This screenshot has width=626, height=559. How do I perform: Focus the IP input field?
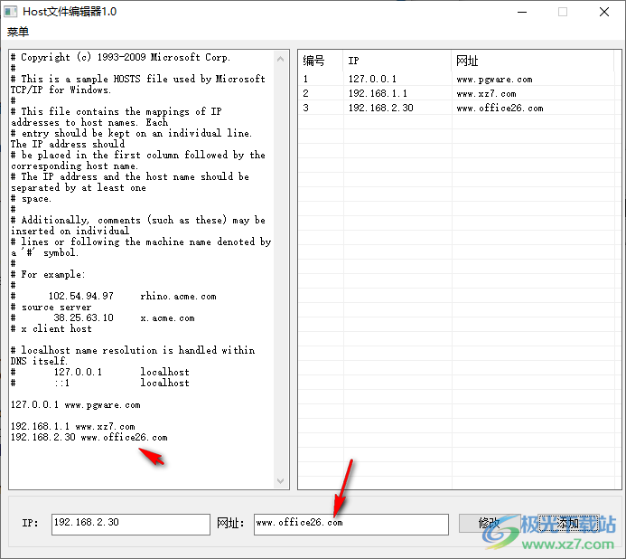click(x=130, y=524)
